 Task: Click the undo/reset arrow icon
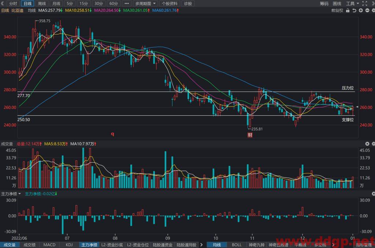[354, 11]
